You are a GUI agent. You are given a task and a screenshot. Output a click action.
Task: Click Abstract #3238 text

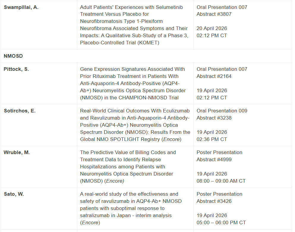point(214,118)
